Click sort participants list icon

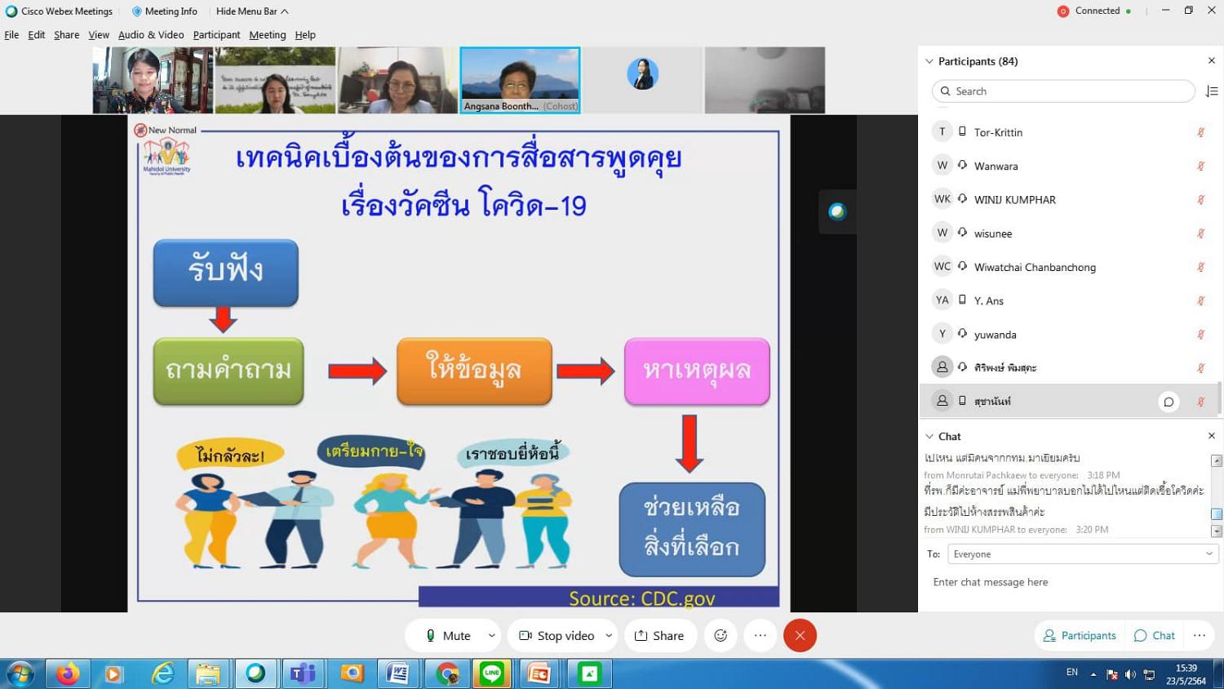[x=1212, y=91]
